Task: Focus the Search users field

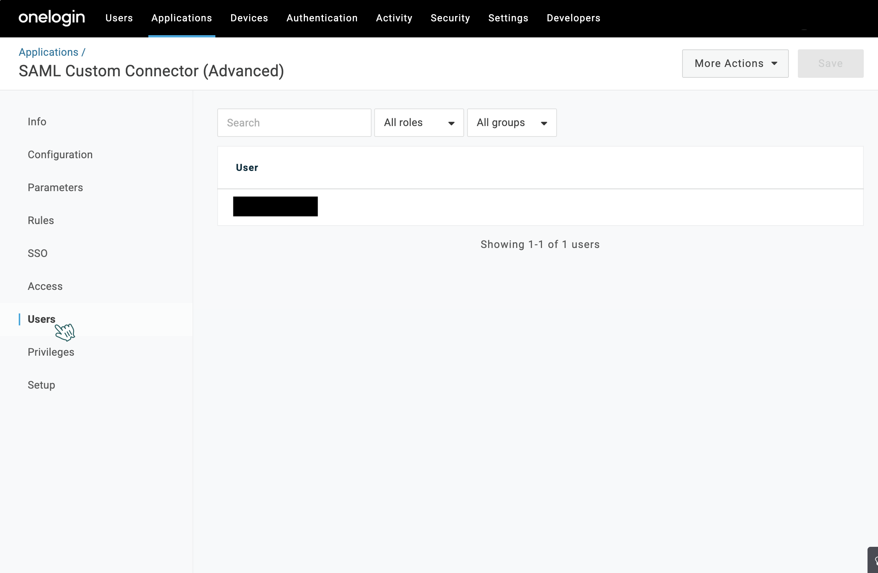Action: (294, 123)
